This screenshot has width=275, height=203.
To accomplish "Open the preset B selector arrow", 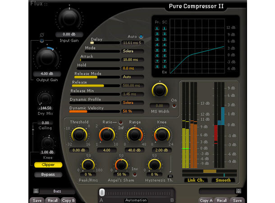I will pos(238,191).
